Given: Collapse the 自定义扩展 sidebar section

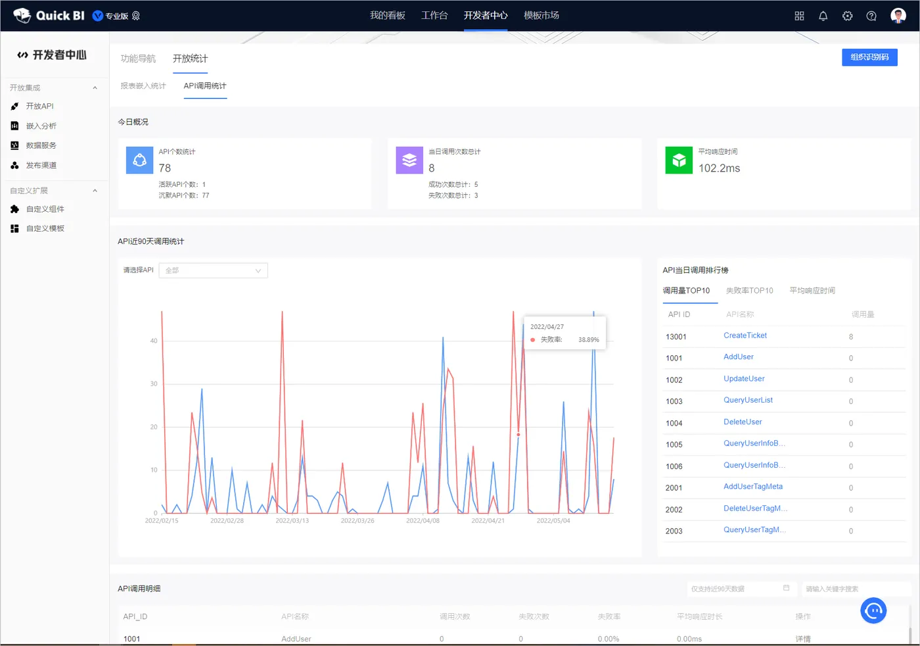Looking at the screenshot, I should coord(95,191).
